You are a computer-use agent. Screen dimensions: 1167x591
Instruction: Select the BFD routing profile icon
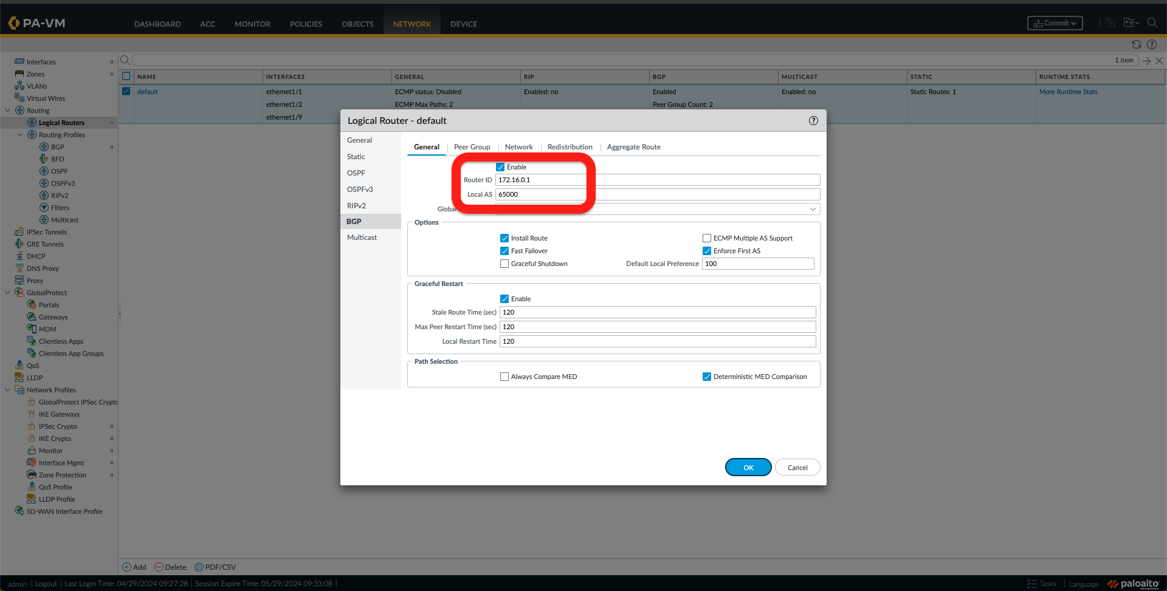tap(43, 159)
